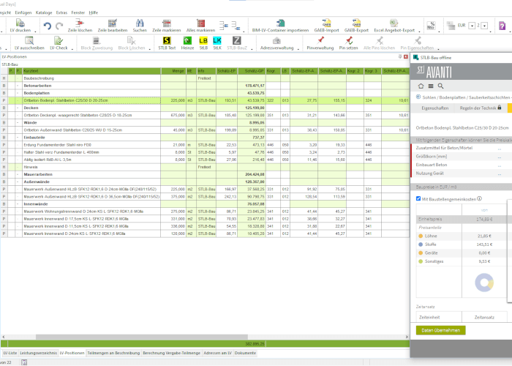Click info icon next to Baustellengemeinkosten

(479, 198)
